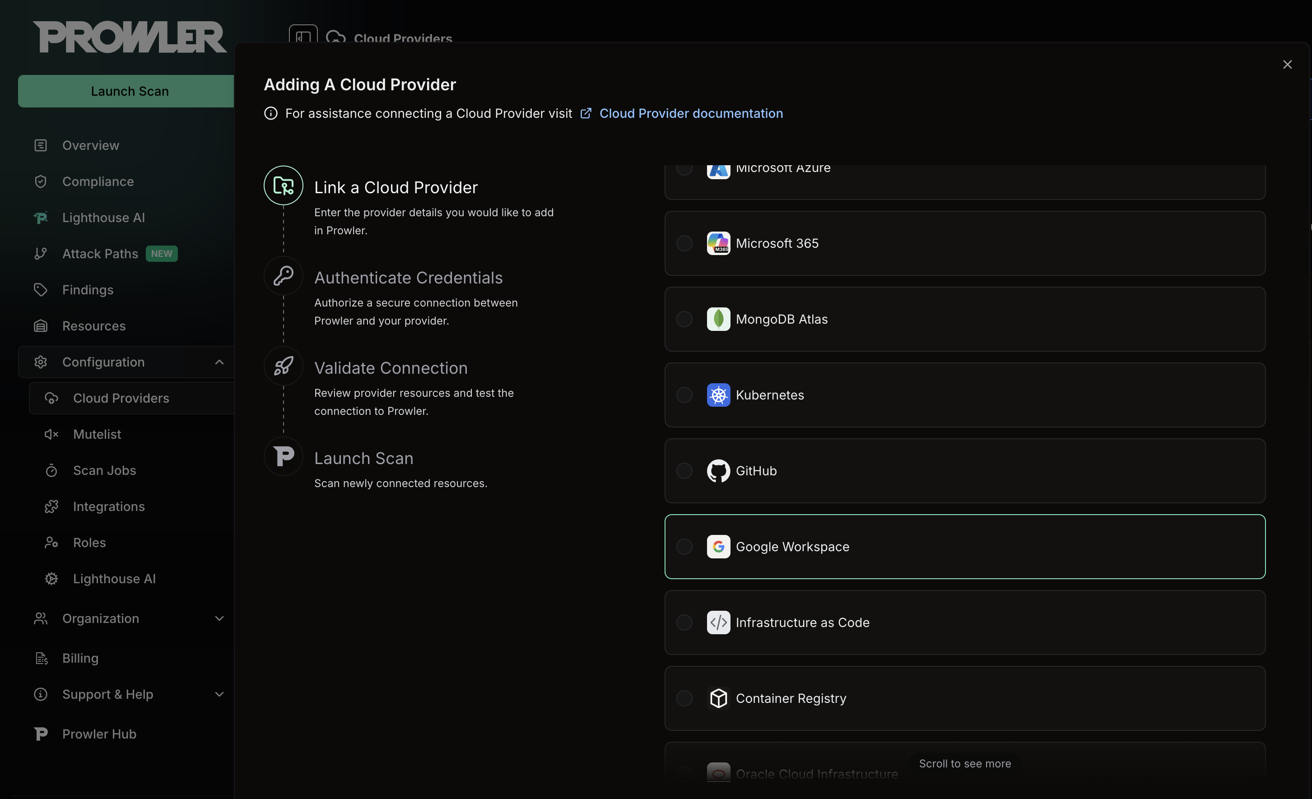Click the Prowler logo

(x=129, y=37)
